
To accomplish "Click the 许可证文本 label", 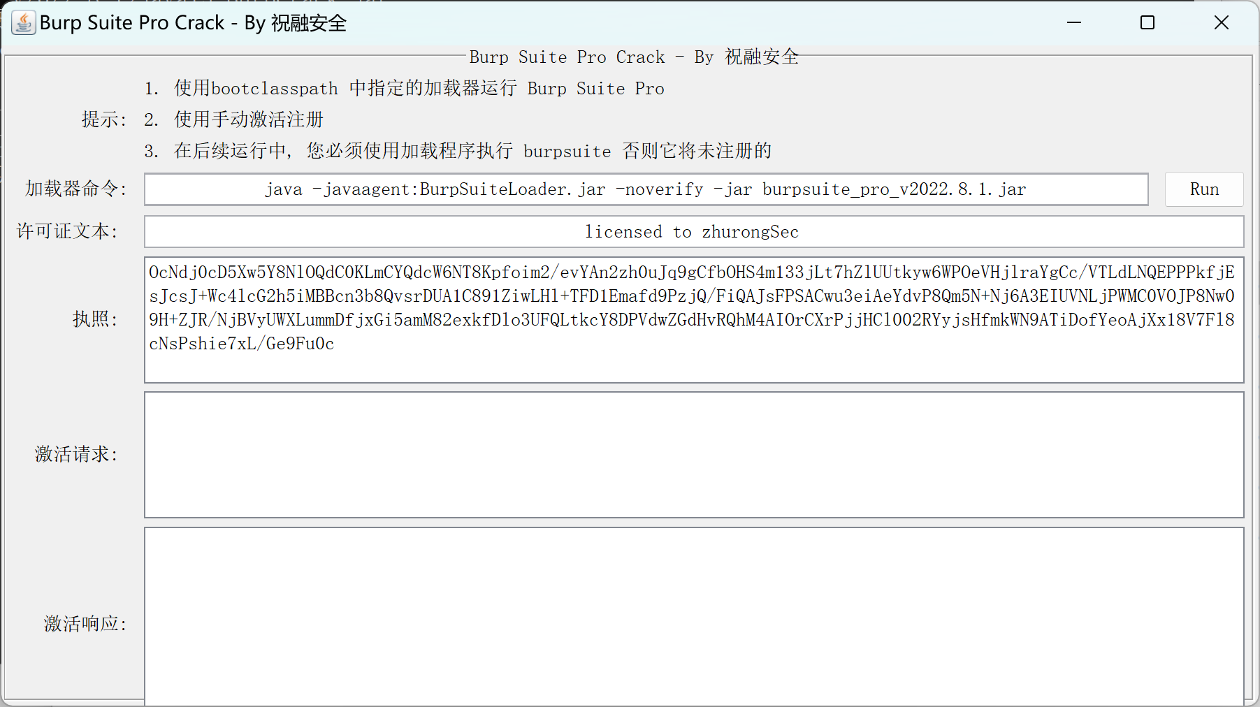I will point(68,231).
